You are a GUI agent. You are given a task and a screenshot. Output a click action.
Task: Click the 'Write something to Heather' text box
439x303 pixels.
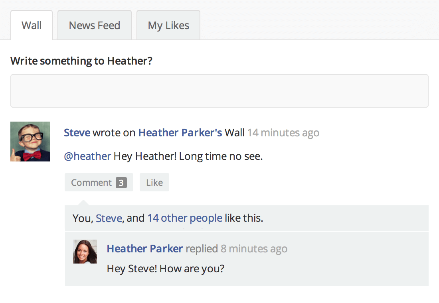pos(219,91)
